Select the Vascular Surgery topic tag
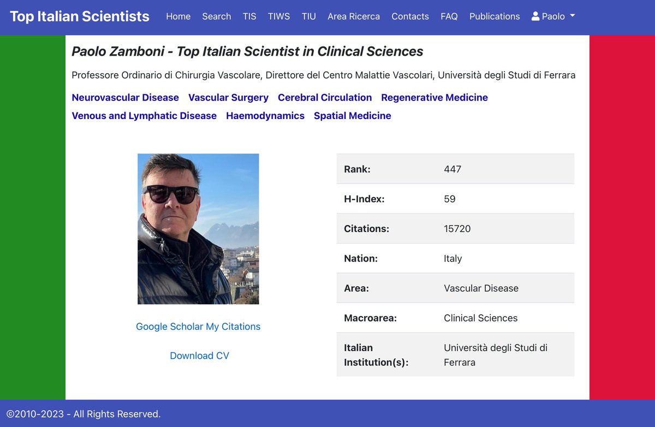Viewport: 655px width, 427px height. click(228, 97)
